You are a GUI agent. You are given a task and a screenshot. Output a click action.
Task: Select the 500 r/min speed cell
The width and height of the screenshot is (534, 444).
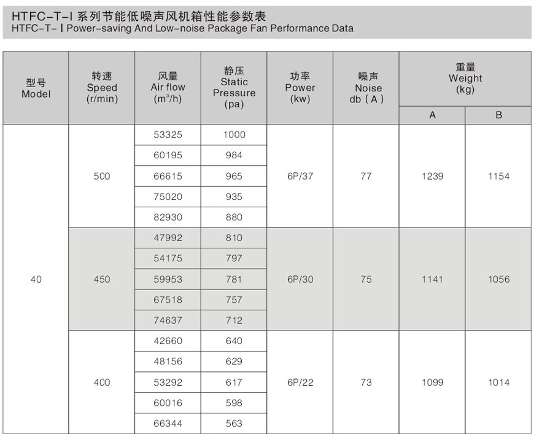click(102, 176)
